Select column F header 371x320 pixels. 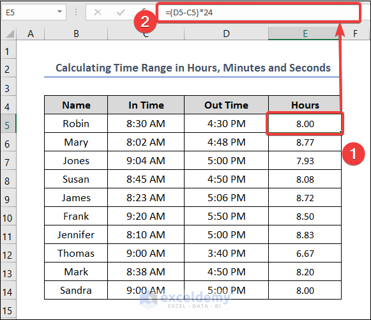pyautogui.click(x=355, y=34)
